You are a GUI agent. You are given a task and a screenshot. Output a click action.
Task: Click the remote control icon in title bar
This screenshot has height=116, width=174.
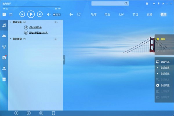coord(159,3)
